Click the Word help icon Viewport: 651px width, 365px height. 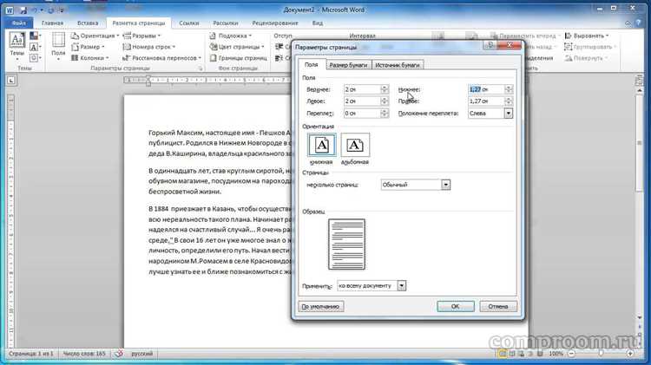click(639, 23)
